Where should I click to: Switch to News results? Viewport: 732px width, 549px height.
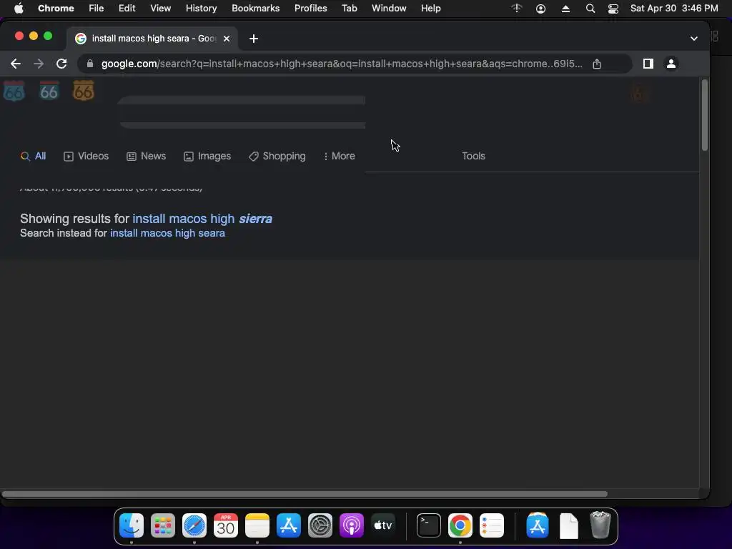tap(146, 157)
